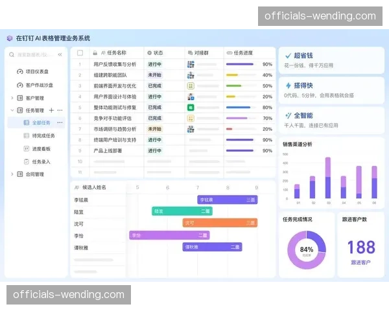Toggle the select-all checkbox in table header

[80, 53]
